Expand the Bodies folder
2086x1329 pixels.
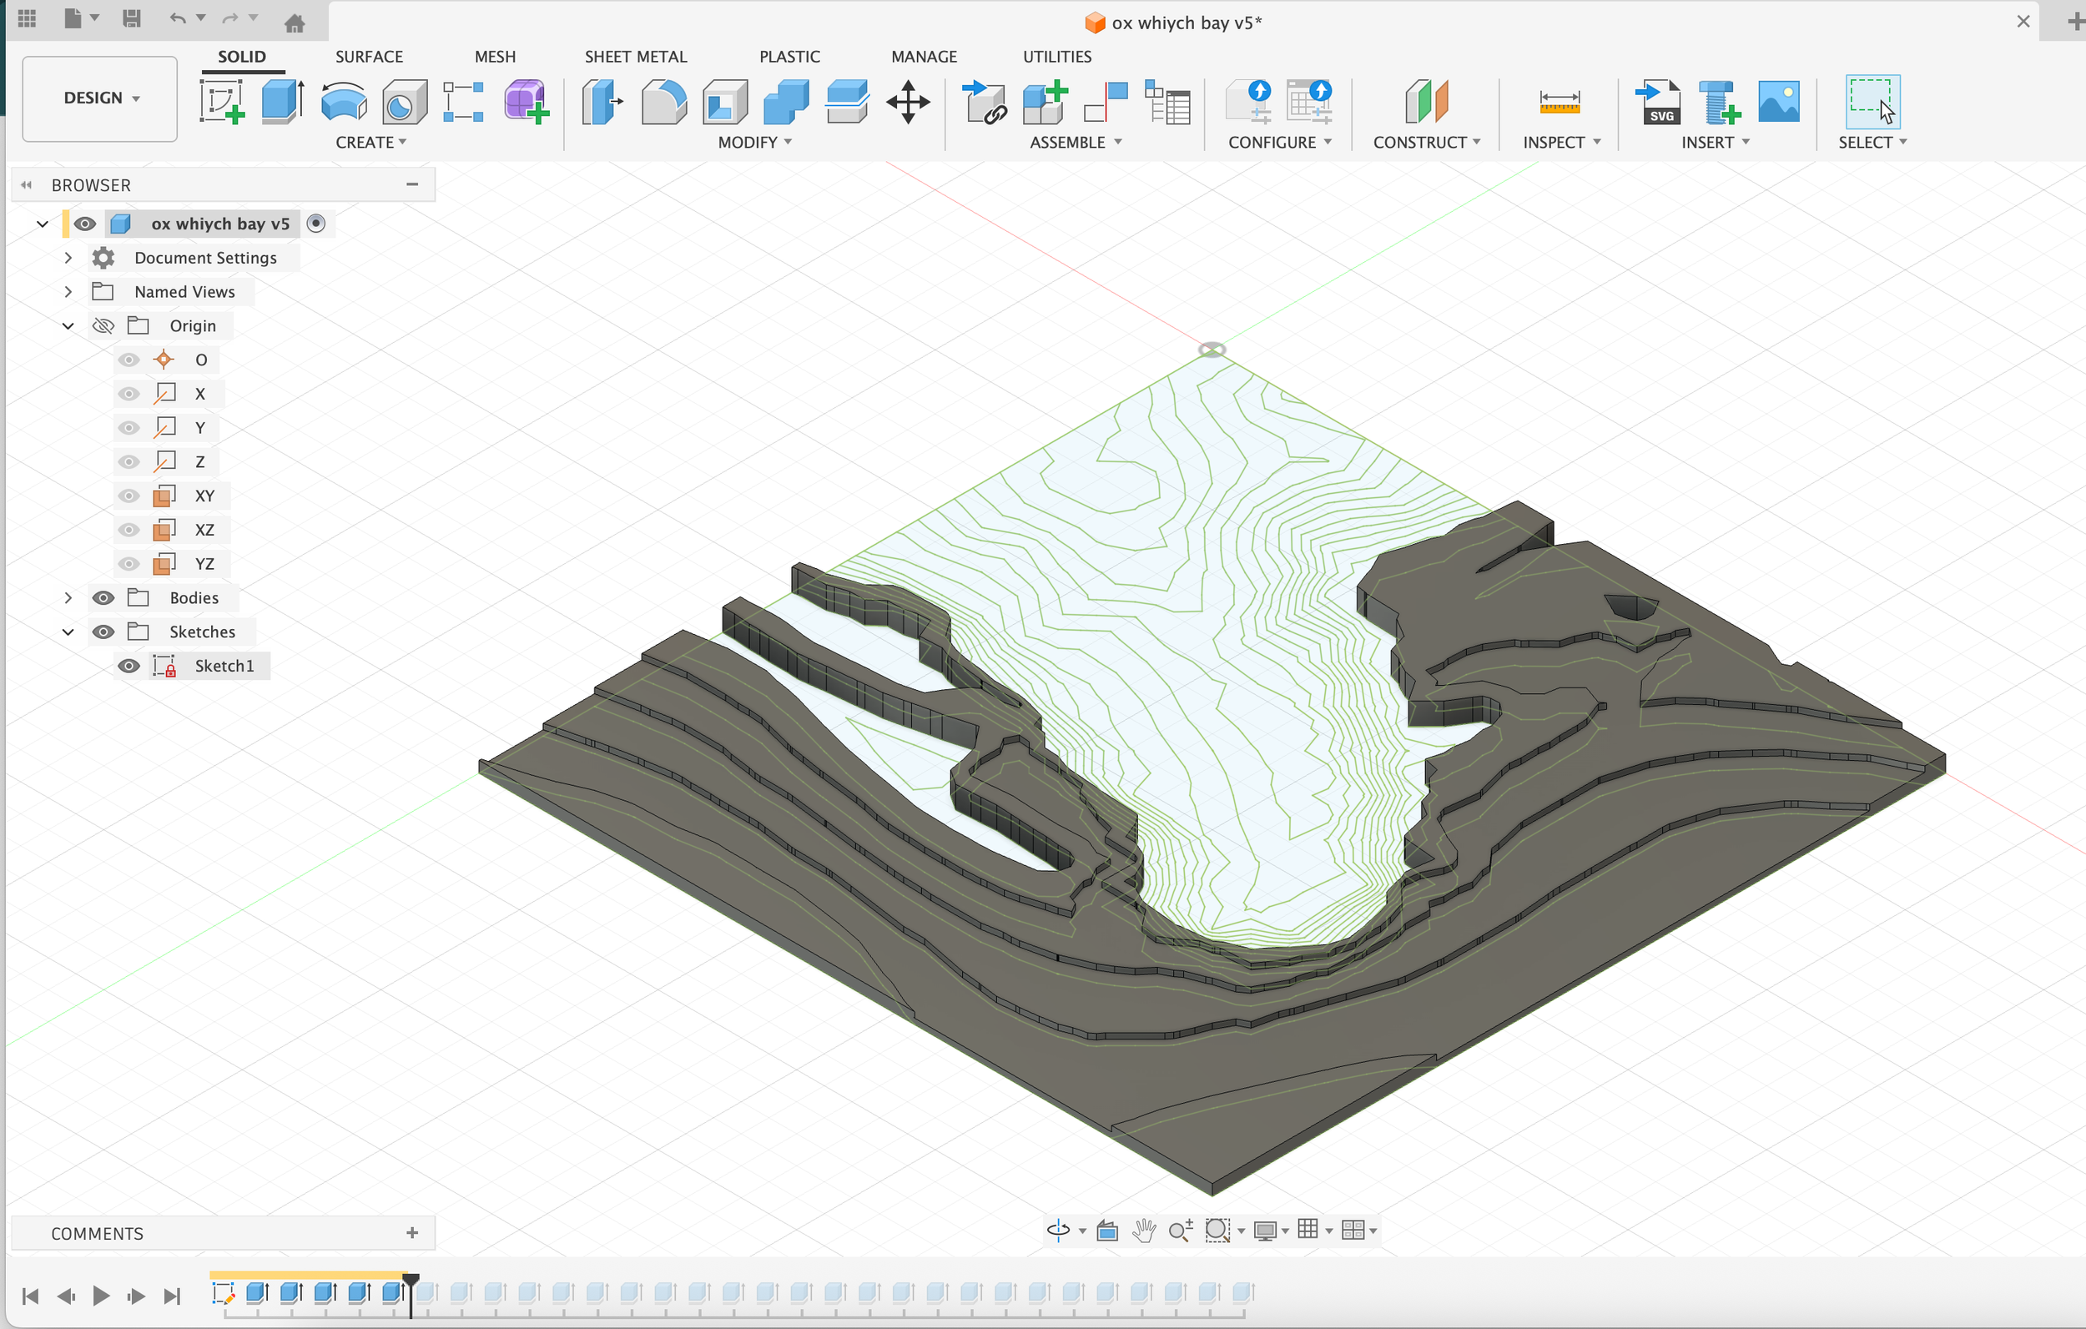tap(68, 598)
